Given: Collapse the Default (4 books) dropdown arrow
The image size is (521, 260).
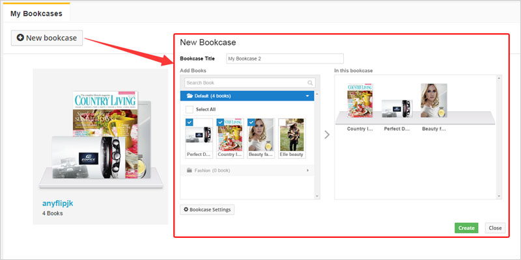Looking at the screenshot, I should click(x=307, y=96).
